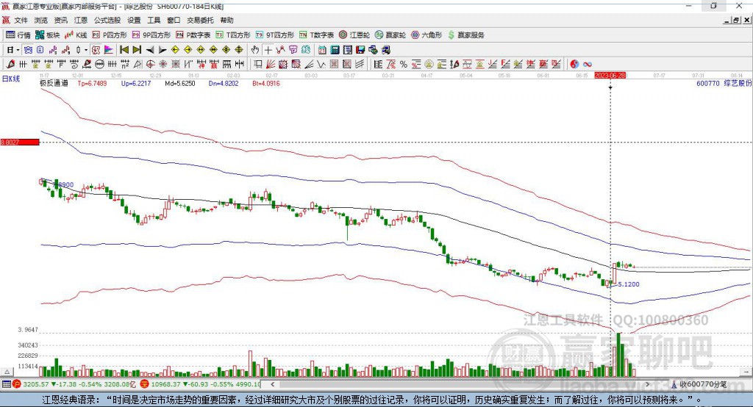Click the Bt=4.0916 indicator value

pos(266,83)
